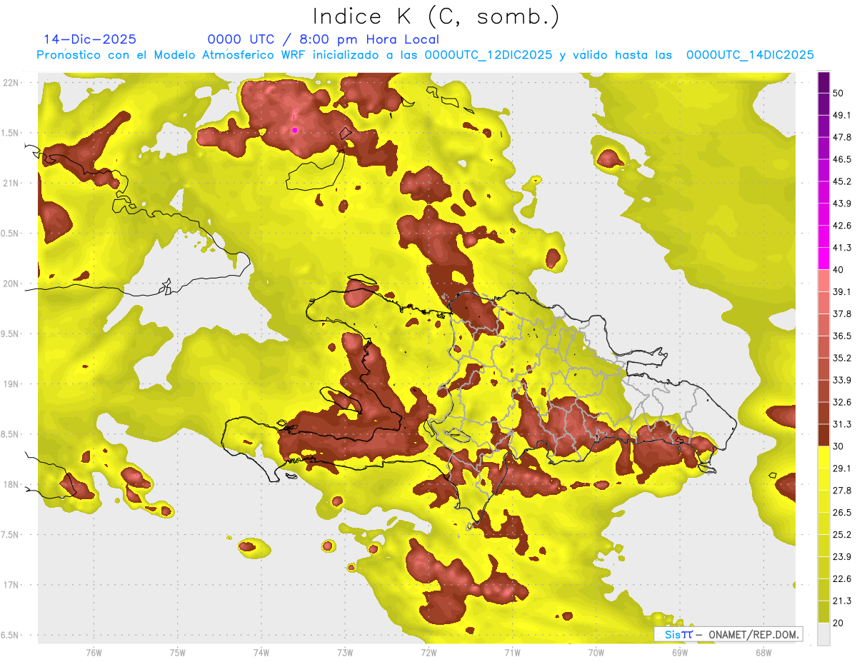Screen dimensions: 857x662
Task: Click the colorbar value "46.5"
Action: tap(842, 159)
